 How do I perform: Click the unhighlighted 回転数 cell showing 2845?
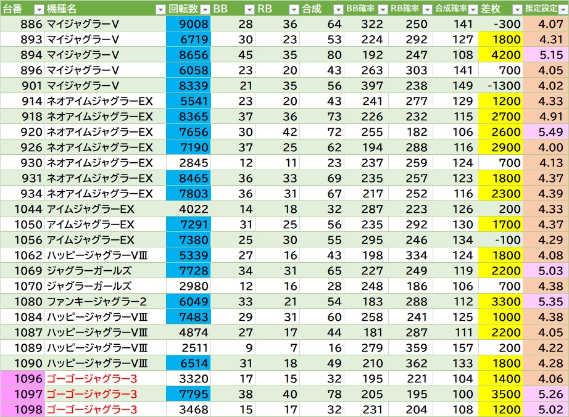click(x=188, y=163)
